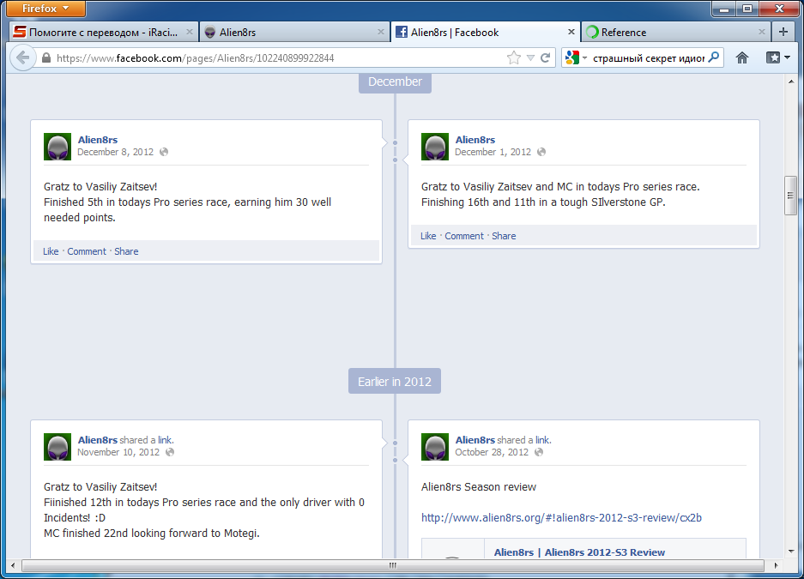Viewport: 804px width, 579px height.
Task: Open the alien8rs.org season review link
Action: tap(561, 518)
